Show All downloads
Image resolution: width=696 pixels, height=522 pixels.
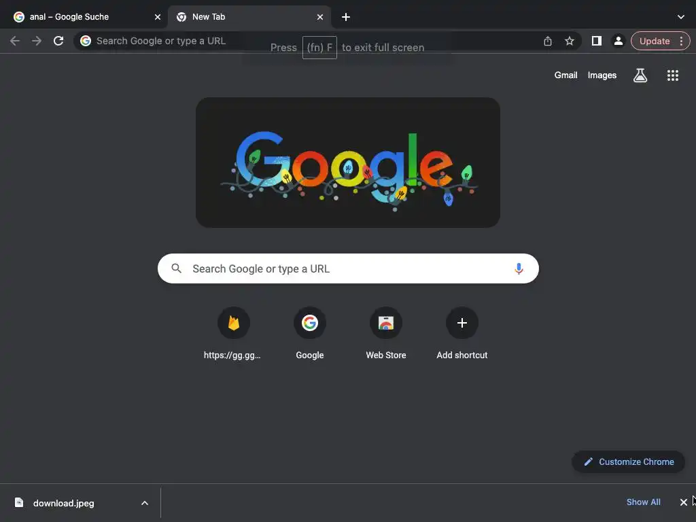tap(643, 502)
